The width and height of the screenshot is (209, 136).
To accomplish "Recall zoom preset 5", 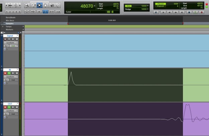I will click(19, 12).
